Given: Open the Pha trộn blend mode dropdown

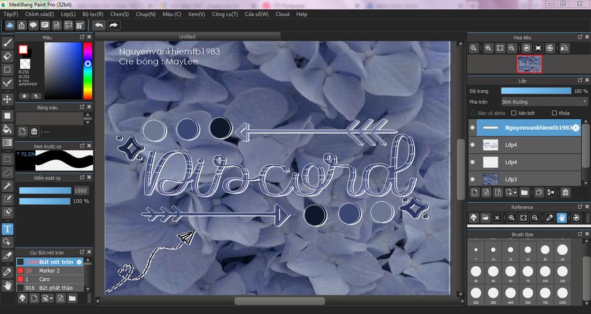Looking at the screenshot, I should (x=544, y=102).
